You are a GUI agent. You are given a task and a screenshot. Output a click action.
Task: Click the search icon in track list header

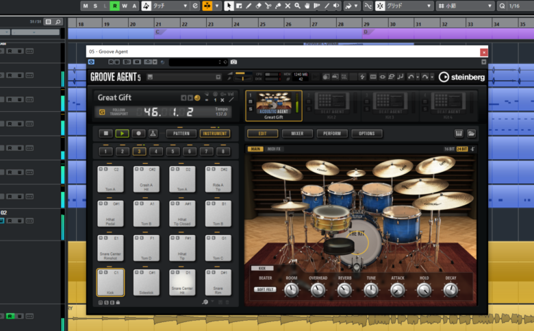pyautogui.click(x=58, y=22)
